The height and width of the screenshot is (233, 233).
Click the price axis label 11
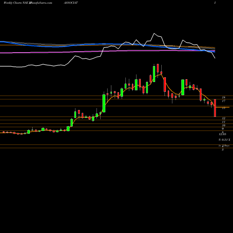(x=224, y=122)
